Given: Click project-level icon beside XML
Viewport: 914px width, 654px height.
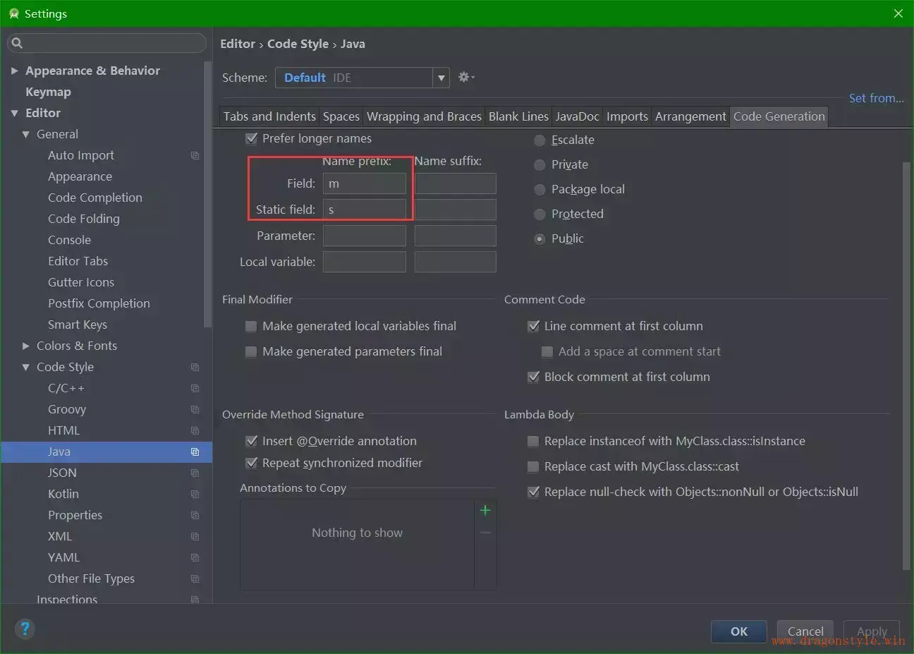Looking at the screenshot, I should click(x=195, y=536).
